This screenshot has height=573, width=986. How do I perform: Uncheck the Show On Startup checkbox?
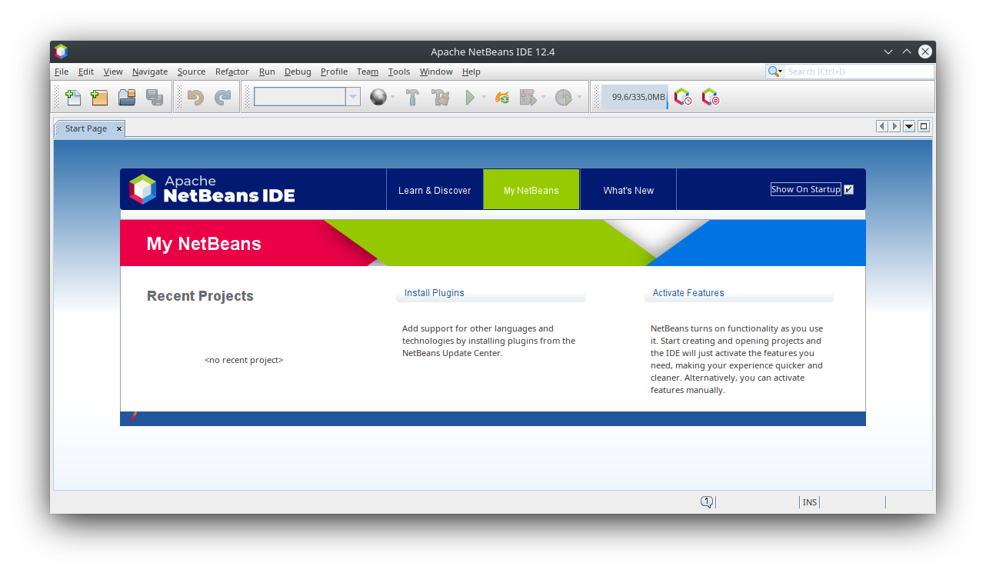click(x=849, y=189)
